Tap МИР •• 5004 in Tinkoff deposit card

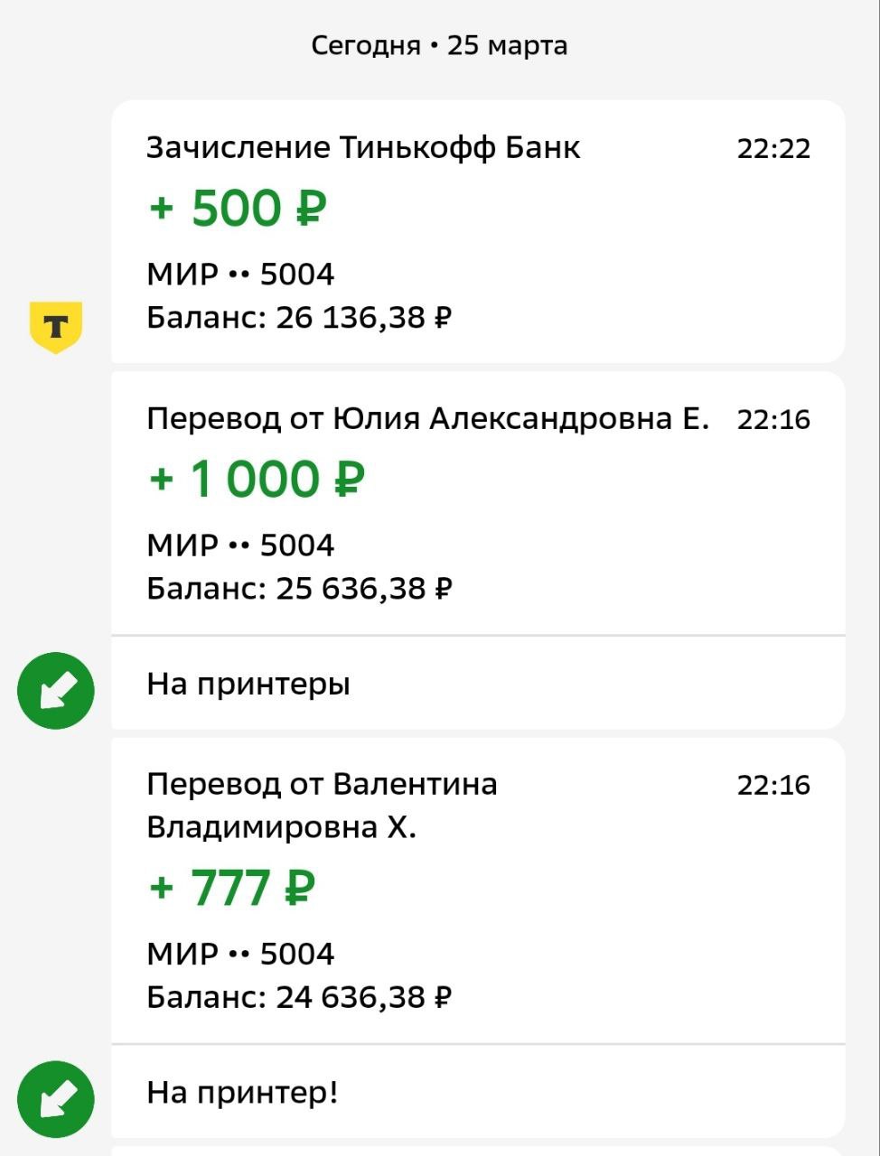point(240,274)
